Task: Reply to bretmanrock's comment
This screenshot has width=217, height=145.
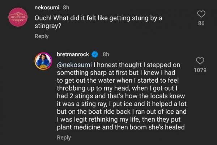Action: (x=64, y=137)
